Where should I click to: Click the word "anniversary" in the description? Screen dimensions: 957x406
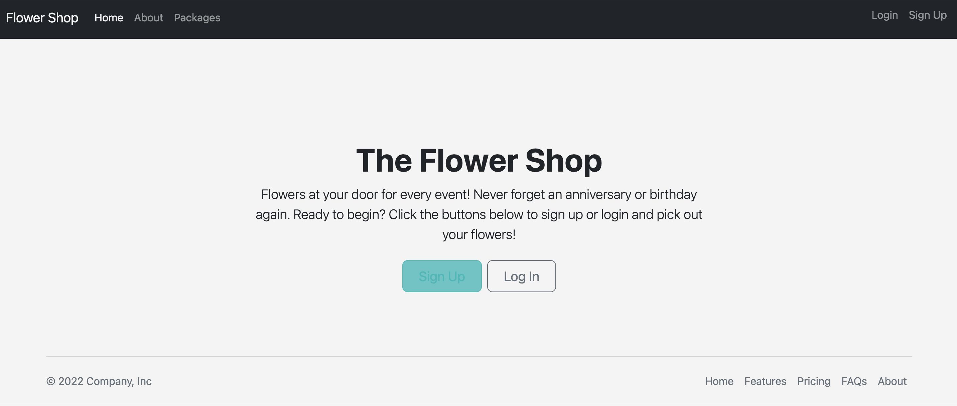(x=598, y=194)
